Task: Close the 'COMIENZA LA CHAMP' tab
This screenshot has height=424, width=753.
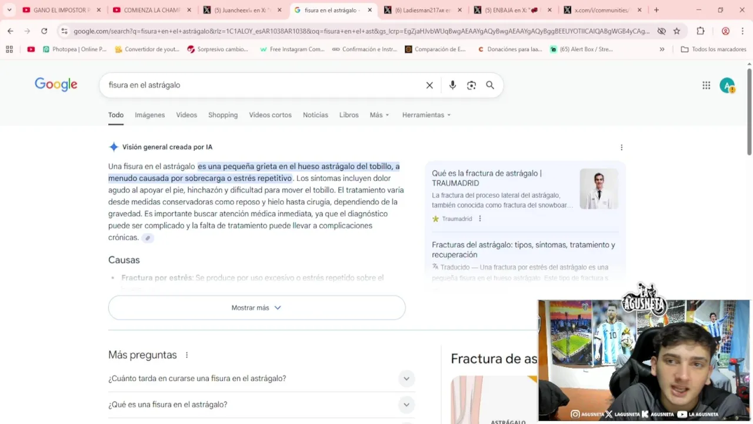Action: pos(189,10)
